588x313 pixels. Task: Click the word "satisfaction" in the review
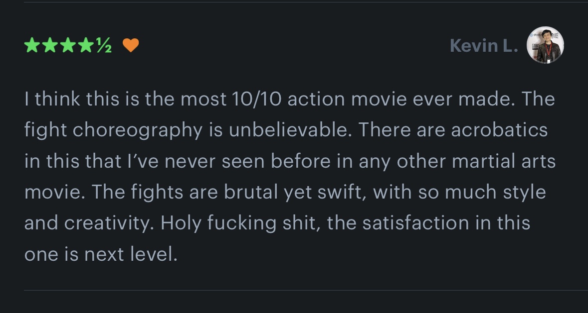coord(415,223)
